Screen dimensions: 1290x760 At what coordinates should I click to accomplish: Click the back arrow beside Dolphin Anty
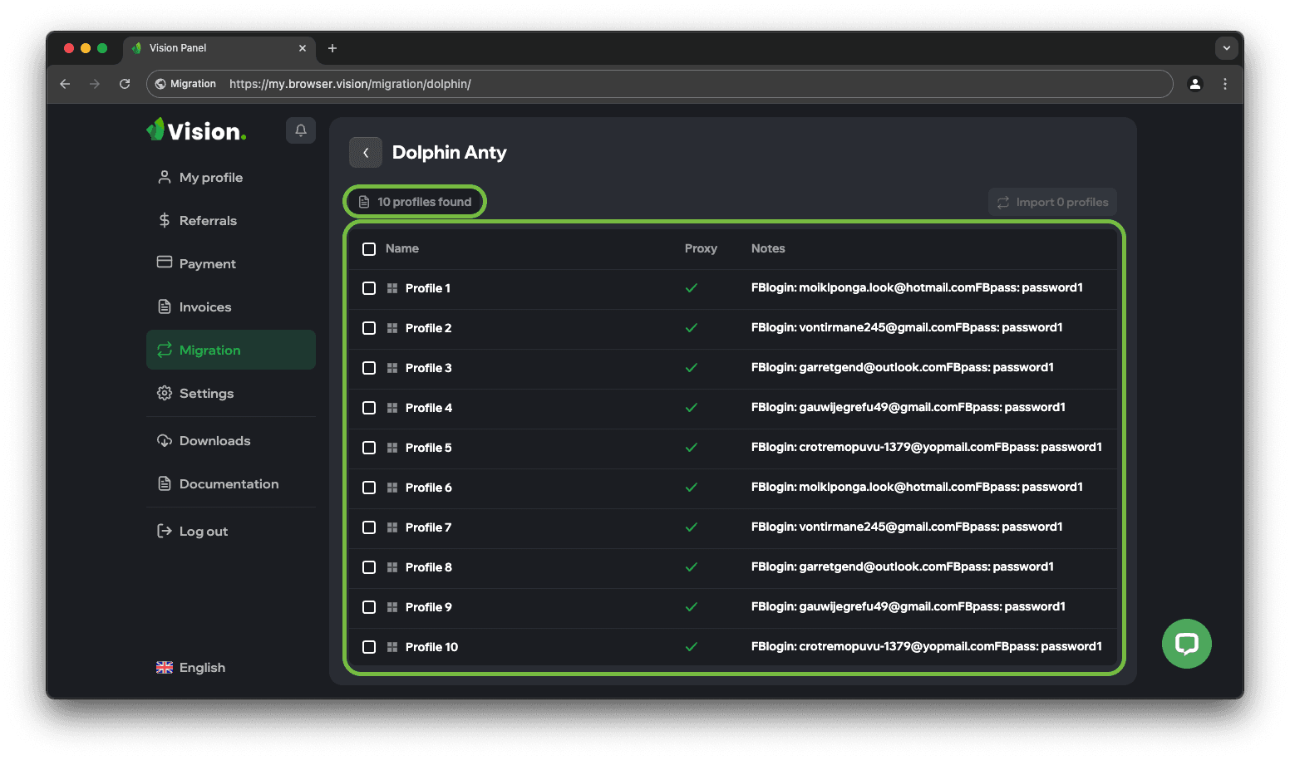366,153
